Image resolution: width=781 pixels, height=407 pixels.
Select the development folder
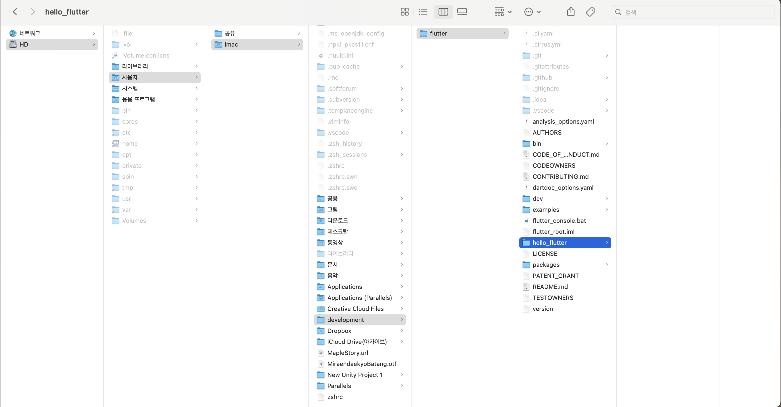click(x=360, y=320)
